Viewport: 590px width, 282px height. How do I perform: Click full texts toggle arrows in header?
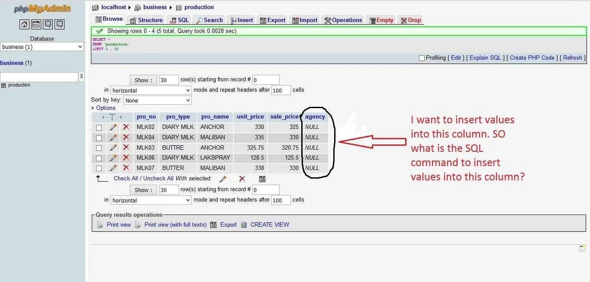pos(112,117)
